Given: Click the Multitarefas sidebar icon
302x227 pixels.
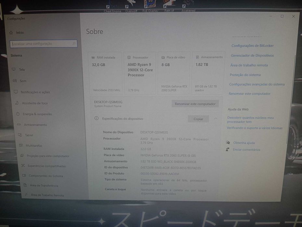Looking at the screenshot, I should pos(21,145).
